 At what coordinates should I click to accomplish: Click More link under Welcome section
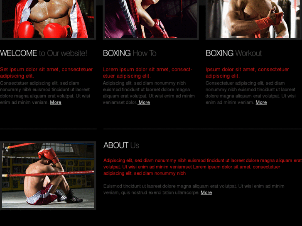[x=56, y=102]
